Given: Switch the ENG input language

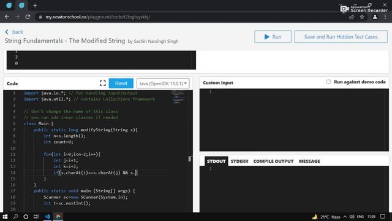Looking at the screenshot, I should (x=360, y=217).
